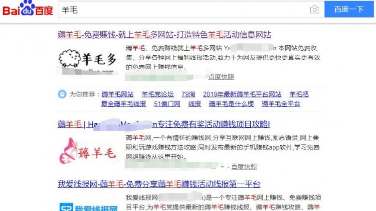The width and height of the screenshot is (376, 211).
Task: Click the 百度一下 search button
Action: pos(349,9)
